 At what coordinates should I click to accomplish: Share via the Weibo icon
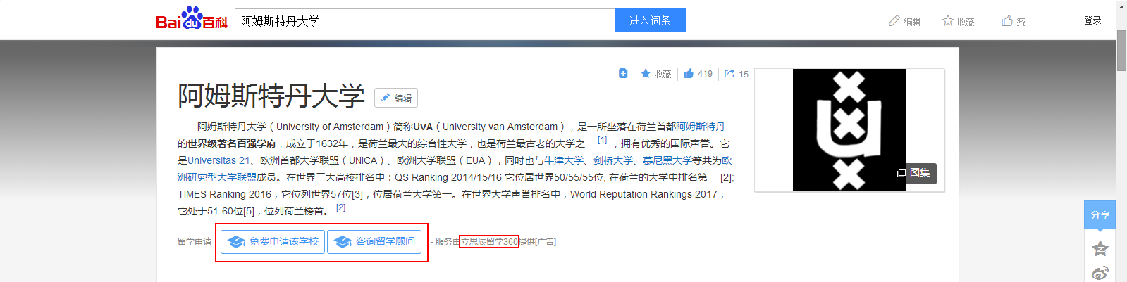click(x=1100, y=273)
